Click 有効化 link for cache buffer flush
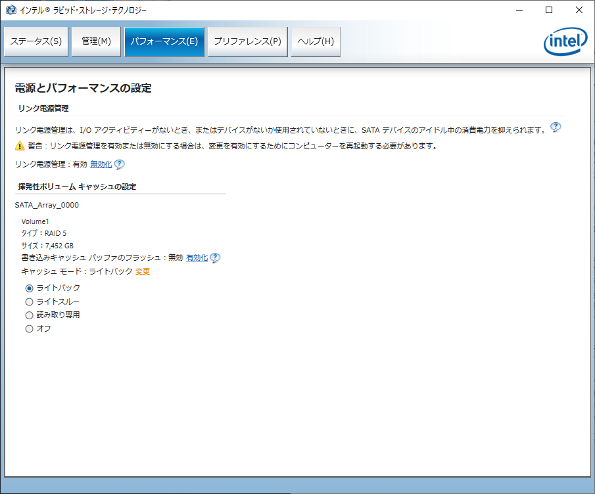This screenshot has width=595, height=494. tap(197, 258)
